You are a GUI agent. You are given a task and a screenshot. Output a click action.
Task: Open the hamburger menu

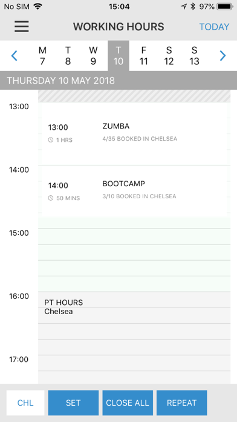[22, 27]
